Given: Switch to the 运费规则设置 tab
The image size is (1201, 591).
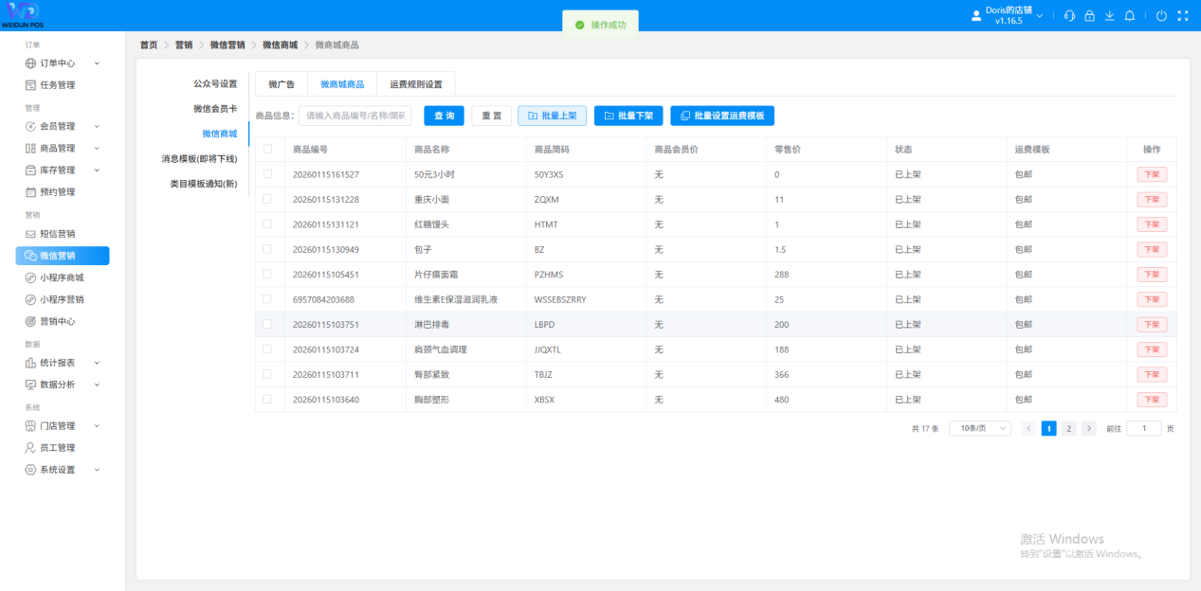Looking at the screenshot, I should [x=415, y=84].
